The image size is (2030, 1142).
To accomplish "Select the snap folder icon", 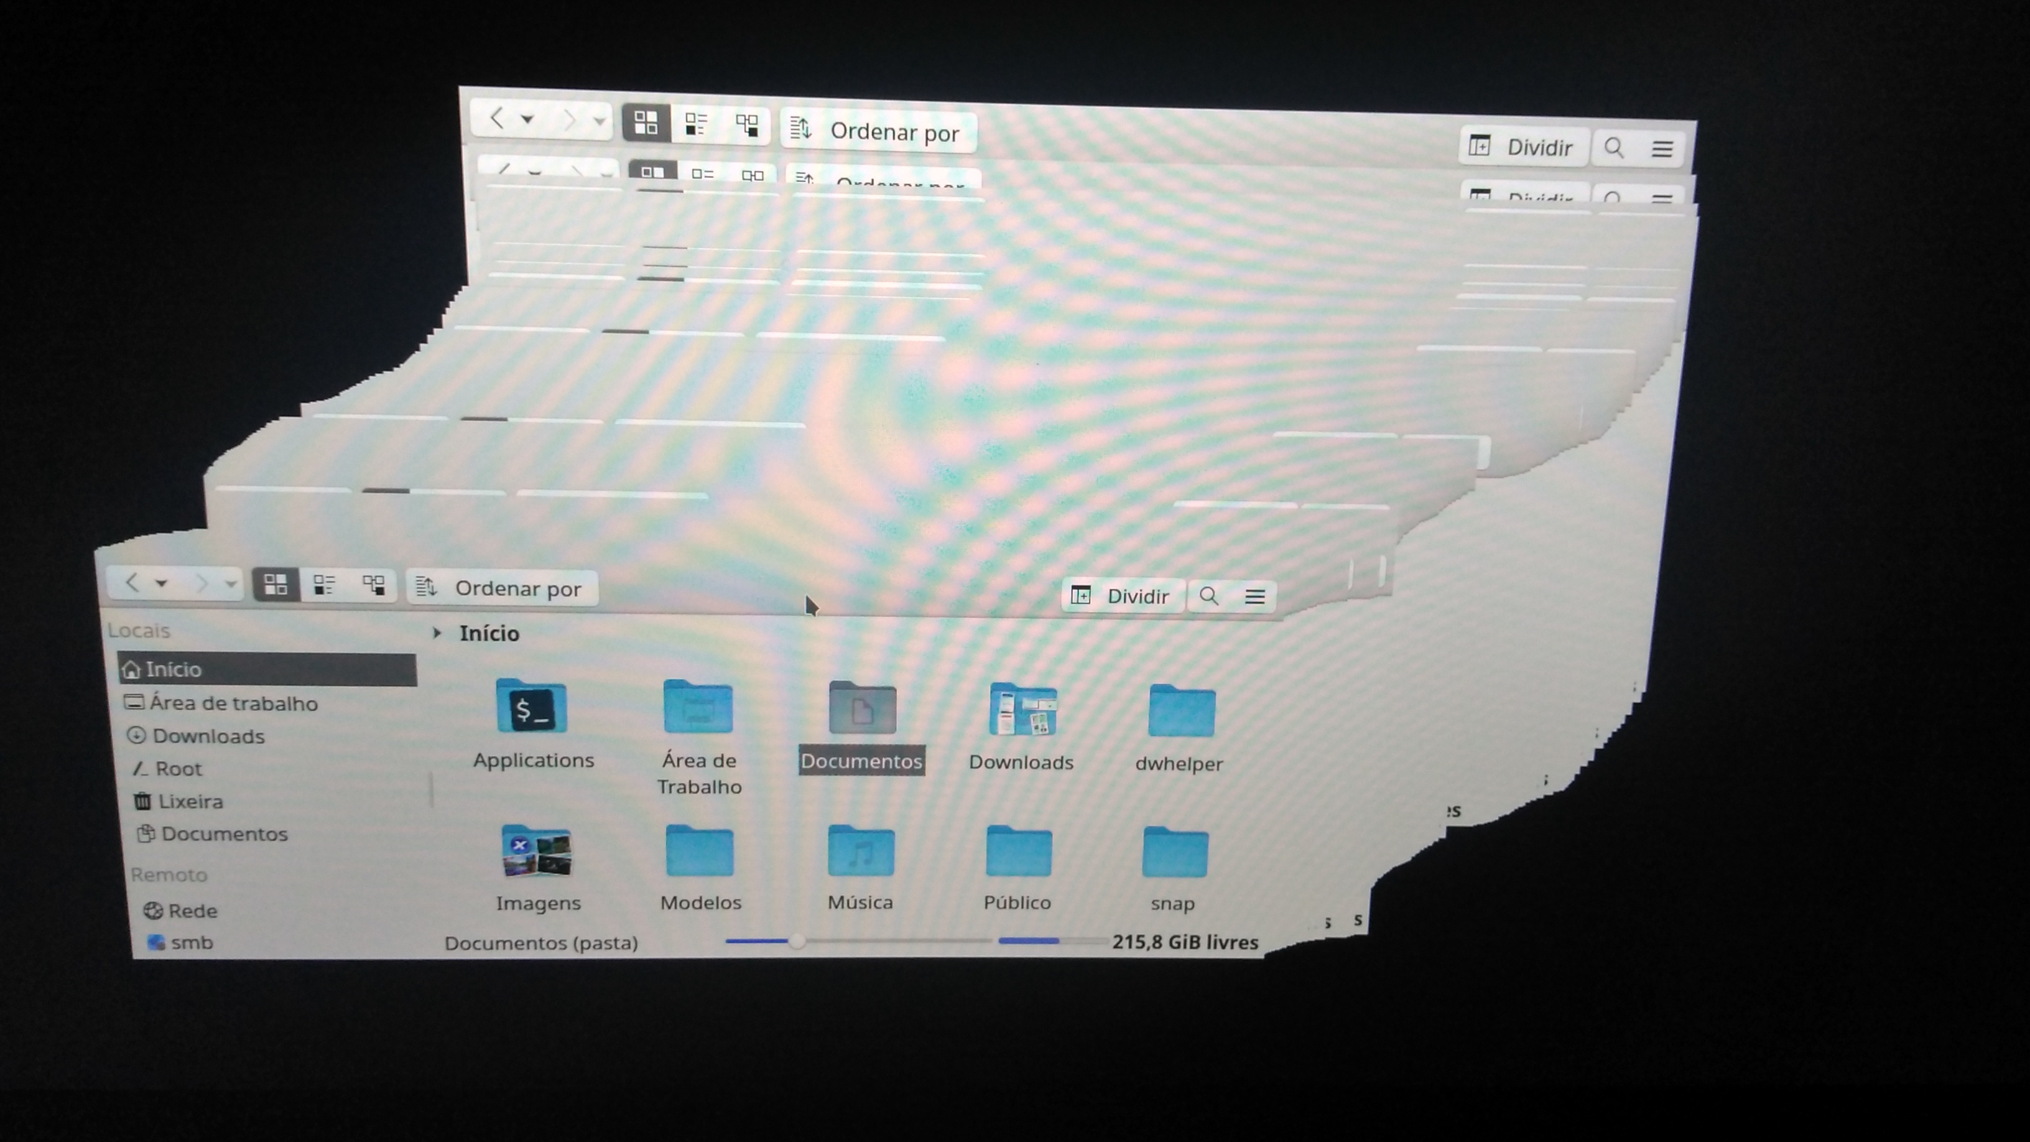I will [1175, 853].
